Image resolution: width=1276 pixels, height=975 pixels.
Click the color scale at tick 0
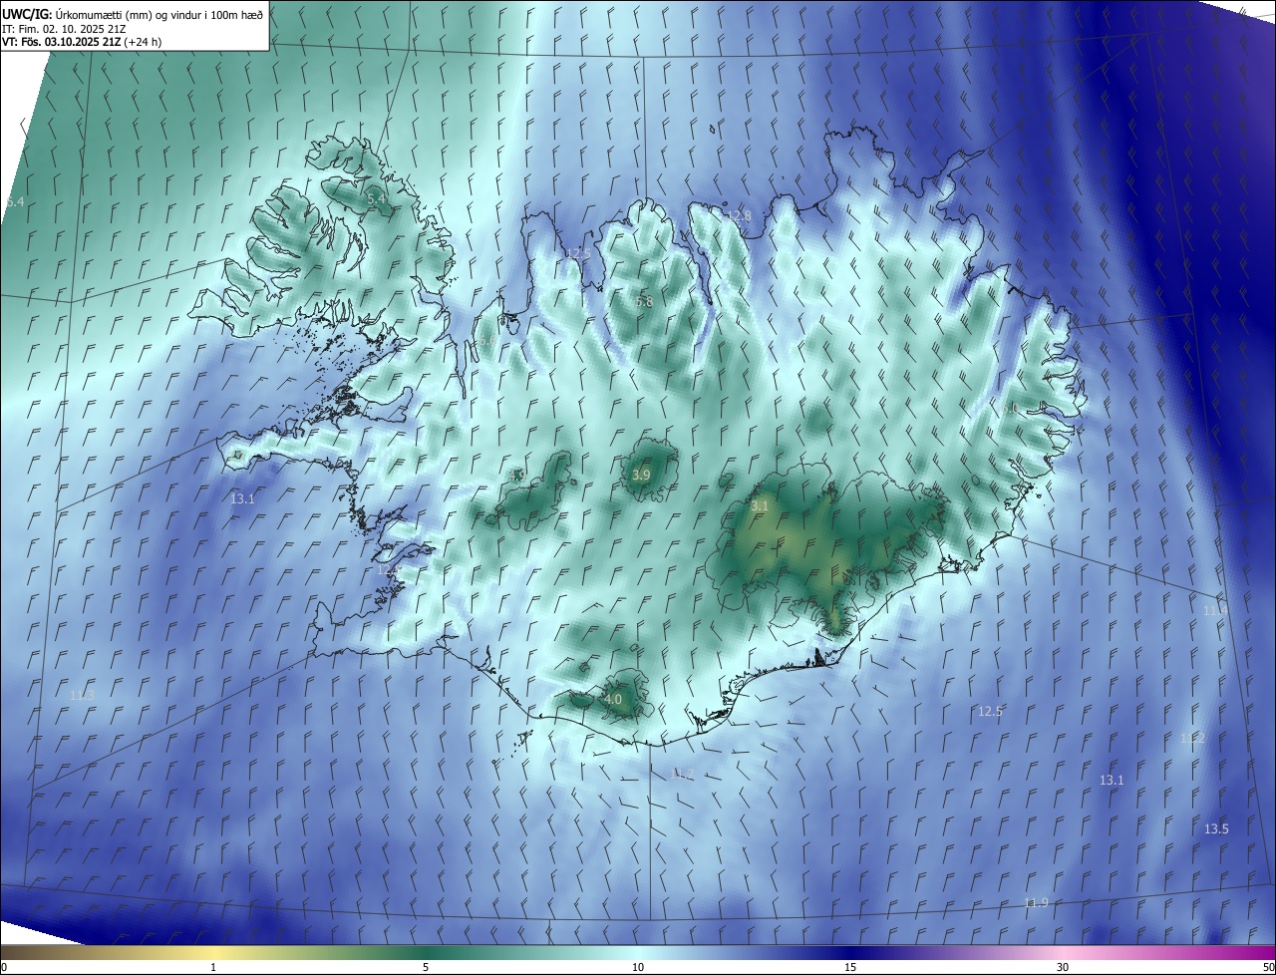pos(3,967)
